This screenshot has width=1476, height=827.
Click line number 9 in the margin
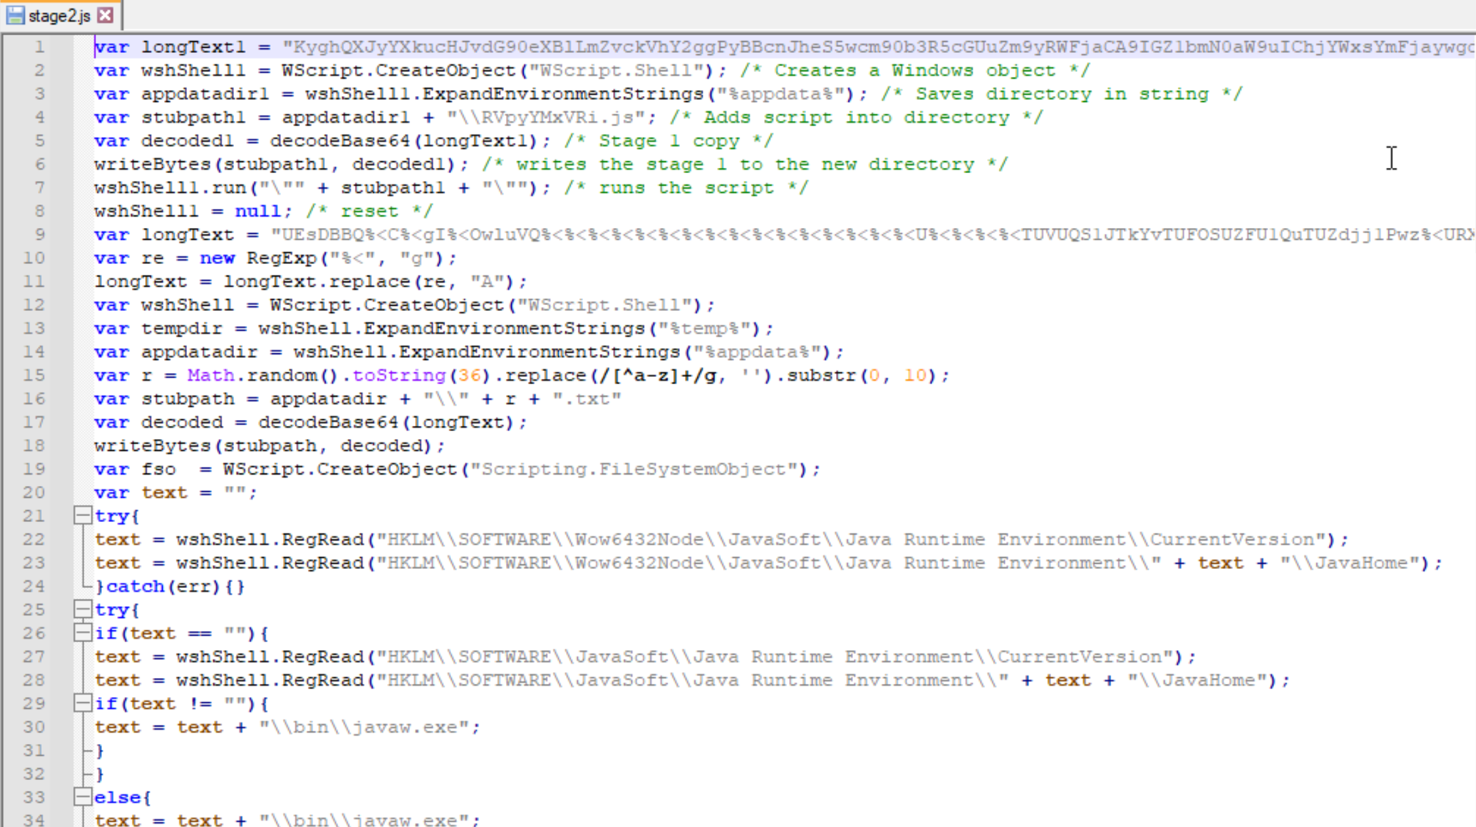click(39, 235)
